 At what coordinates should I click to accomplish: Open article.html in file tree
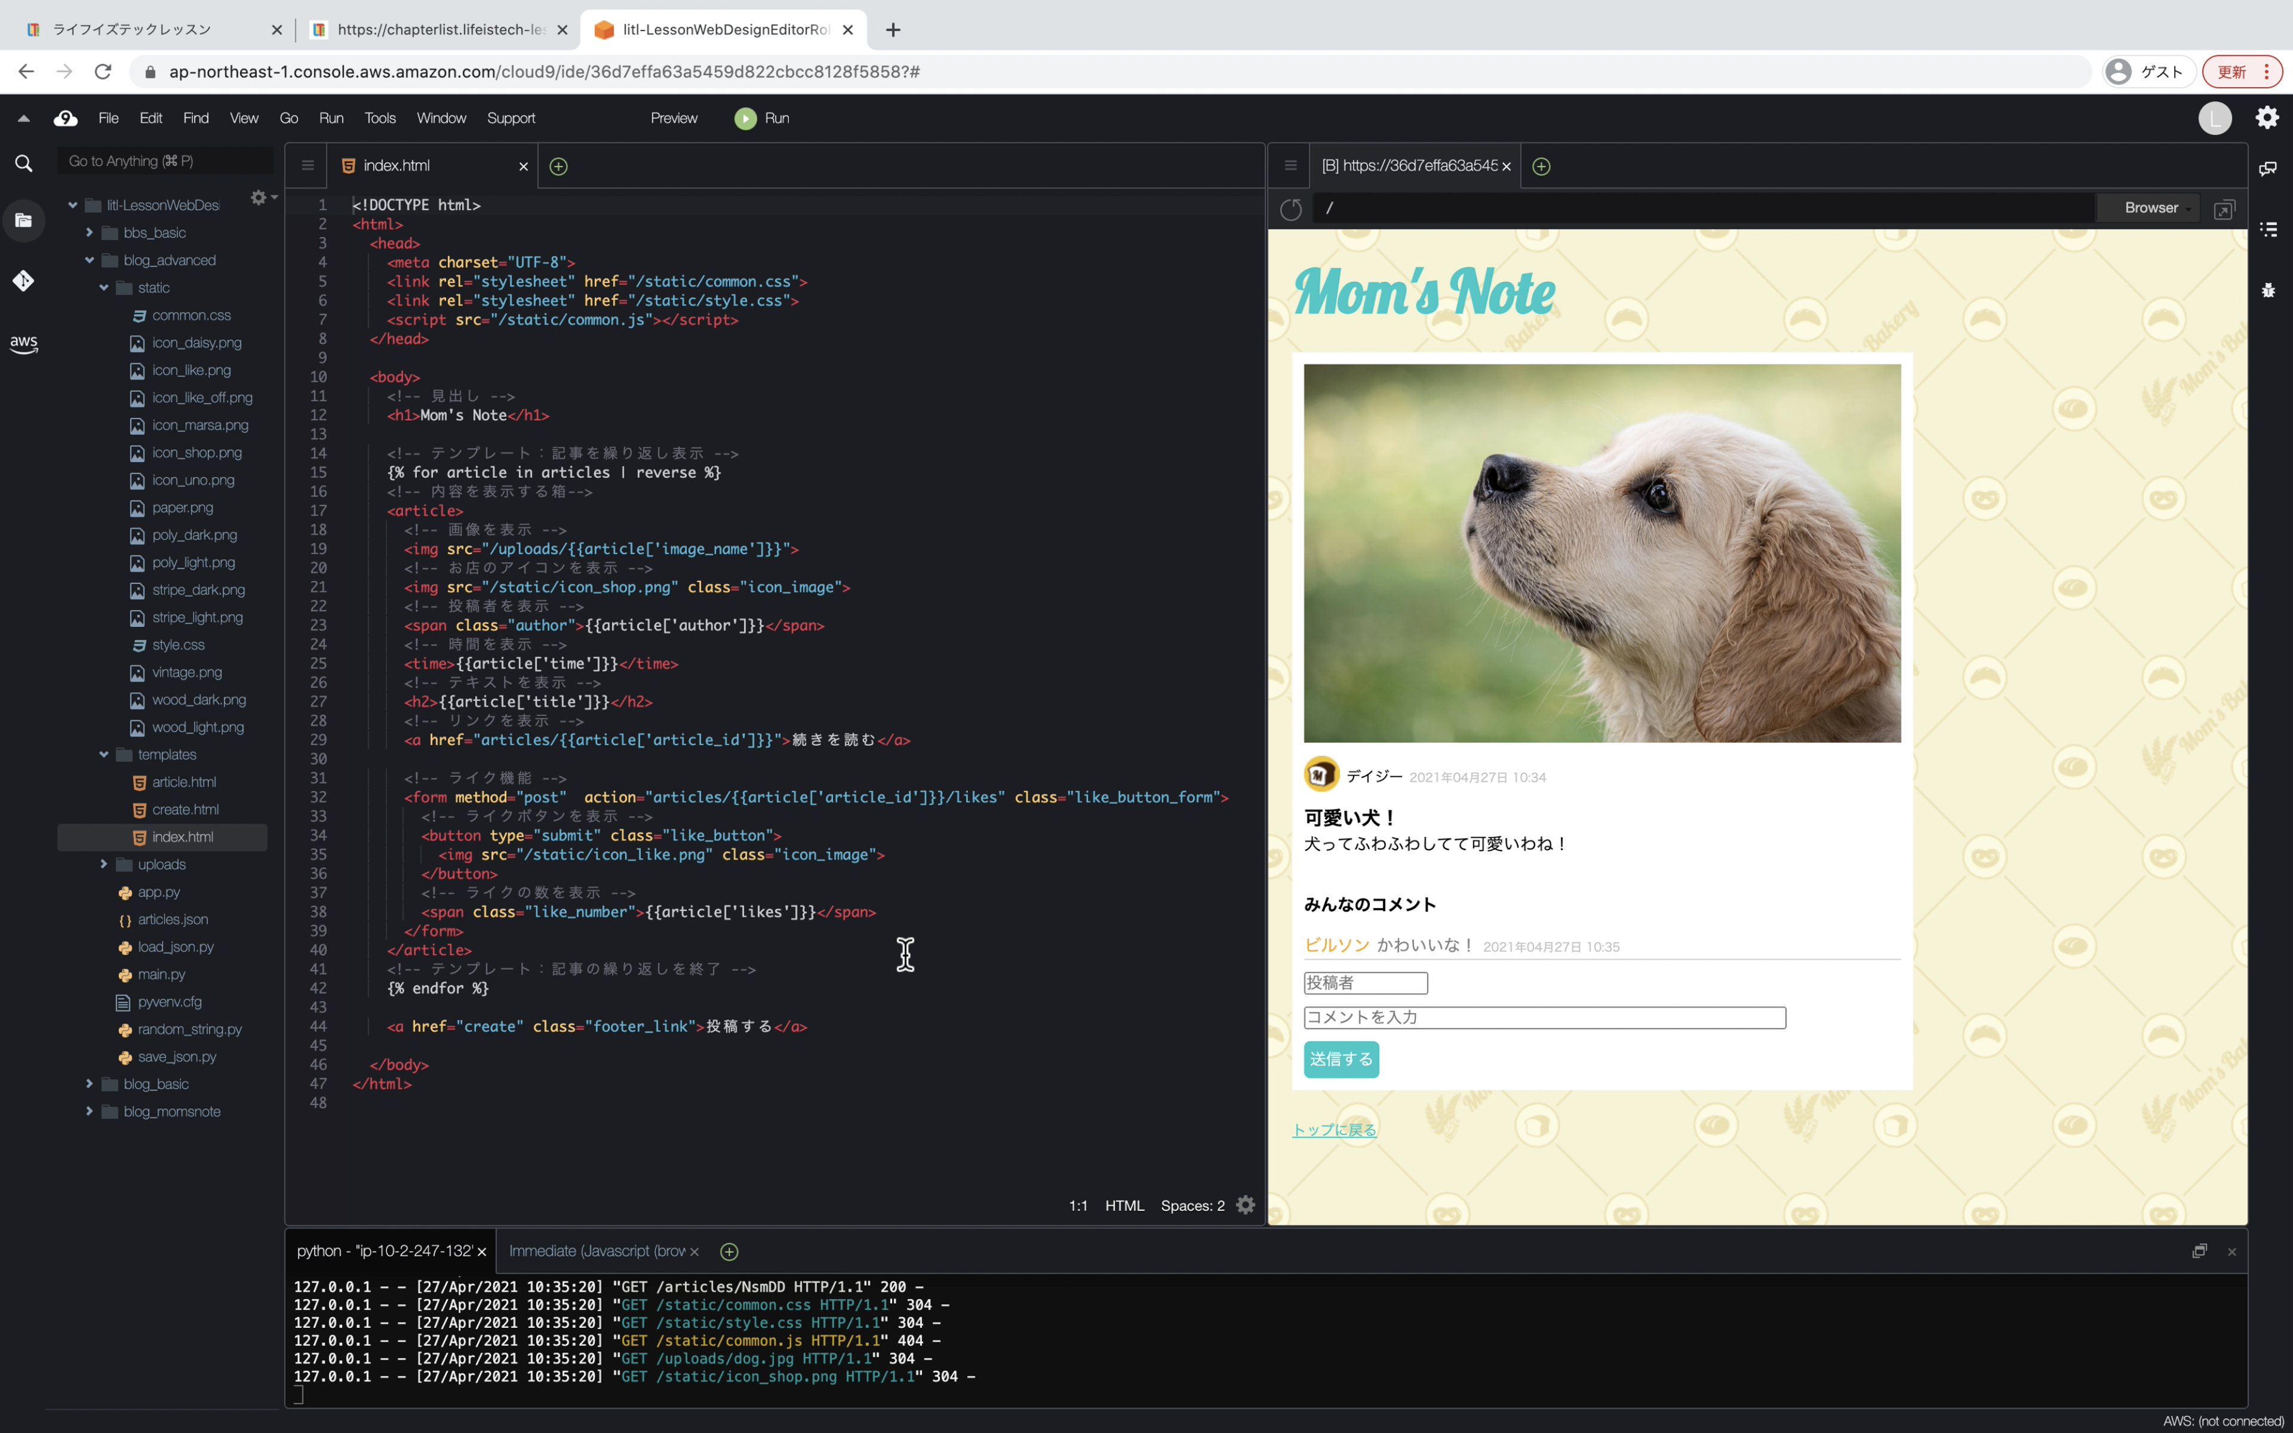184,782
